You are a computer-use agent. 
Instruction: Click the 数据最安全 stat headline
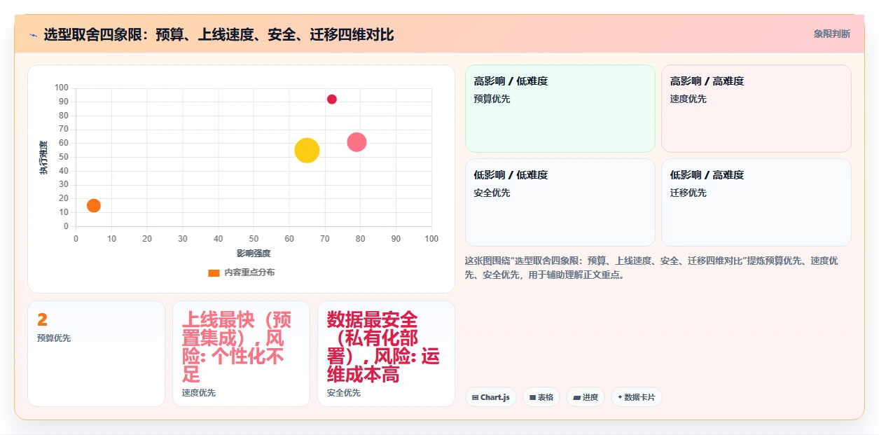(383, 347)
